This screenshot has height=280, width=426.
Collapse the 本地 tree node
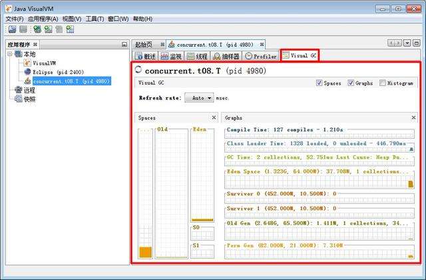(x=10, y=54)
